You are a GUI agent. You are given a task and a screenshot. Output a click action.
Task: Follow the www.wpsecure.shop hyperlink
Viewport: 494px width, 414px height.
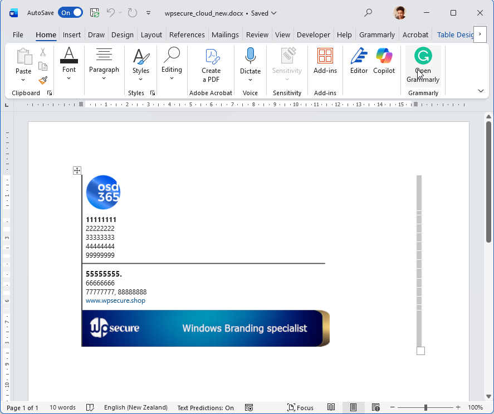pos(115,300)
